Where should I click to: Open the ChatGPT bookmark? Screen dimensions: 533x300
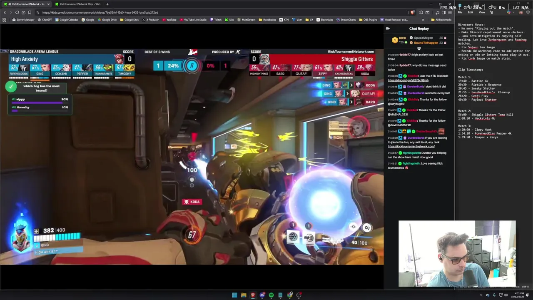(x=45, y=20)
